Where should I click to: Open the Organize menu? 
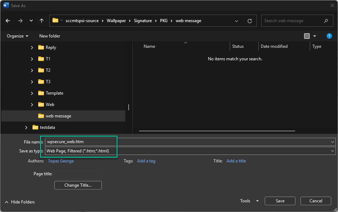click(x=18, y=36)
